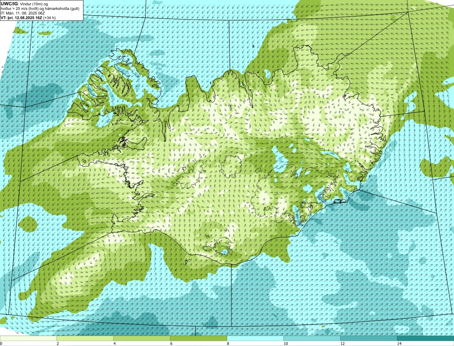This screenshot has width=454, height=346.
Task: Click the medium green 4–6 m/s legend segment
Action: pyautogui.click(x=142, y=338)
